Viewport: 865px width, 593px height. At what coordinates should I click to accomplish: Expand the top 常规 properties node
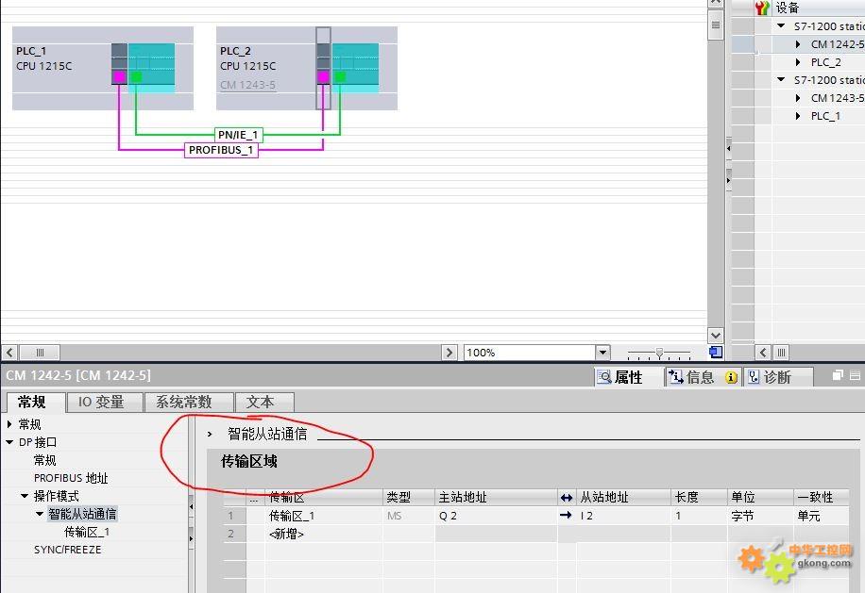[x=9, y=424]
